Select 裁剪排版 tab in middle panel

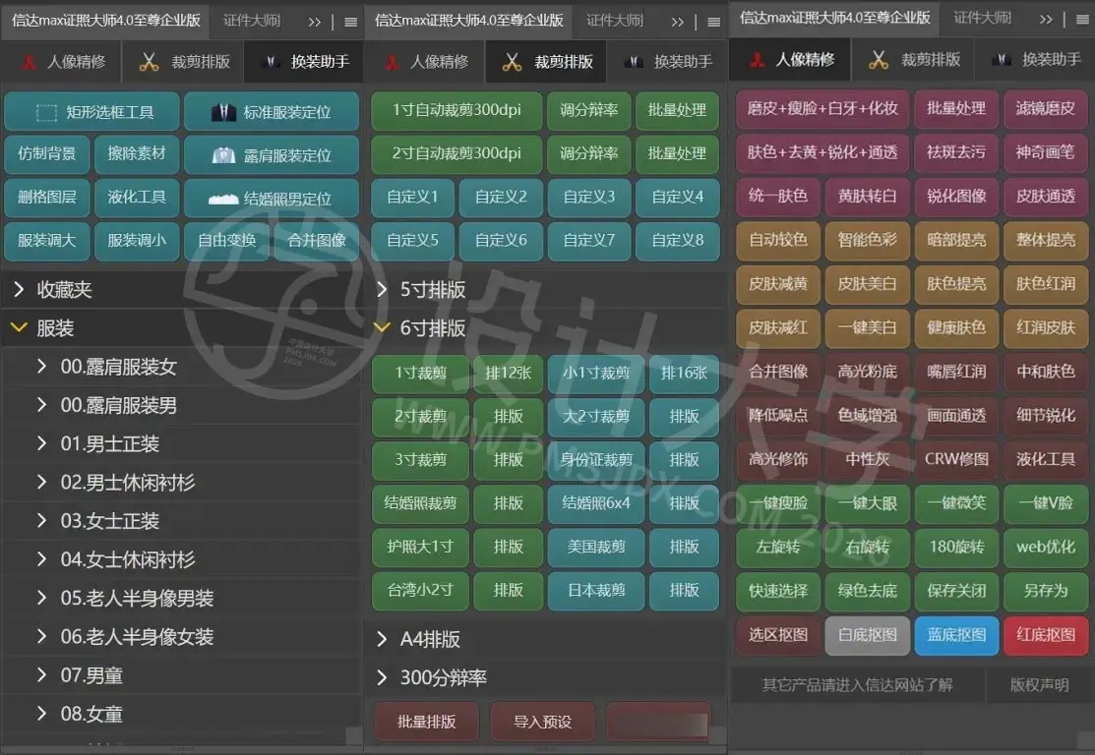point(547,61)
